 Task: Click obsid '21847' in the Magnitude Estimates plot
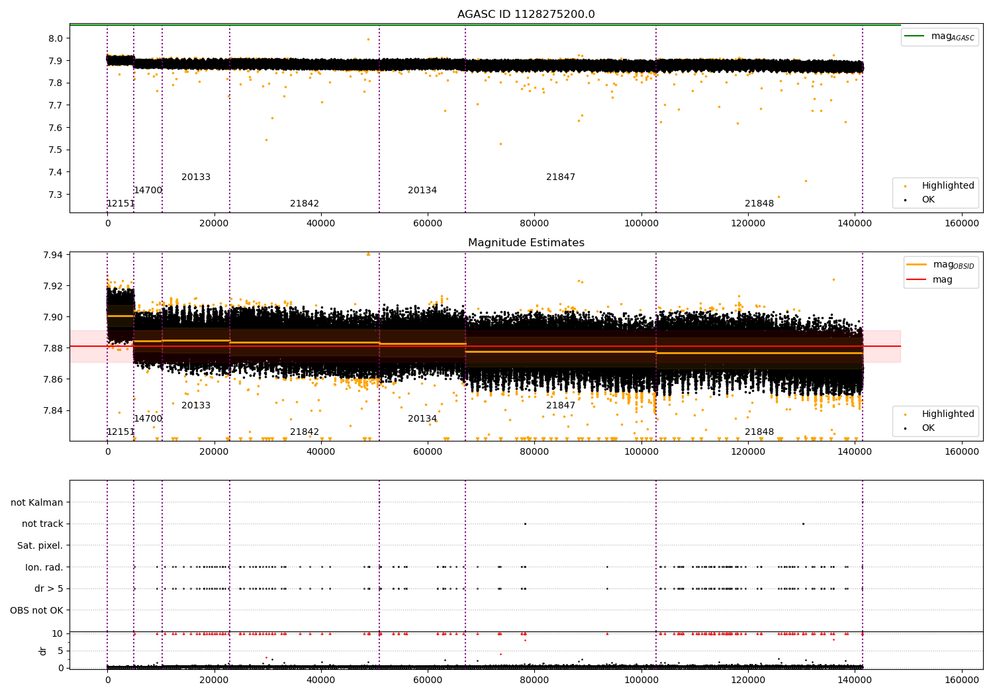(561, 406)
